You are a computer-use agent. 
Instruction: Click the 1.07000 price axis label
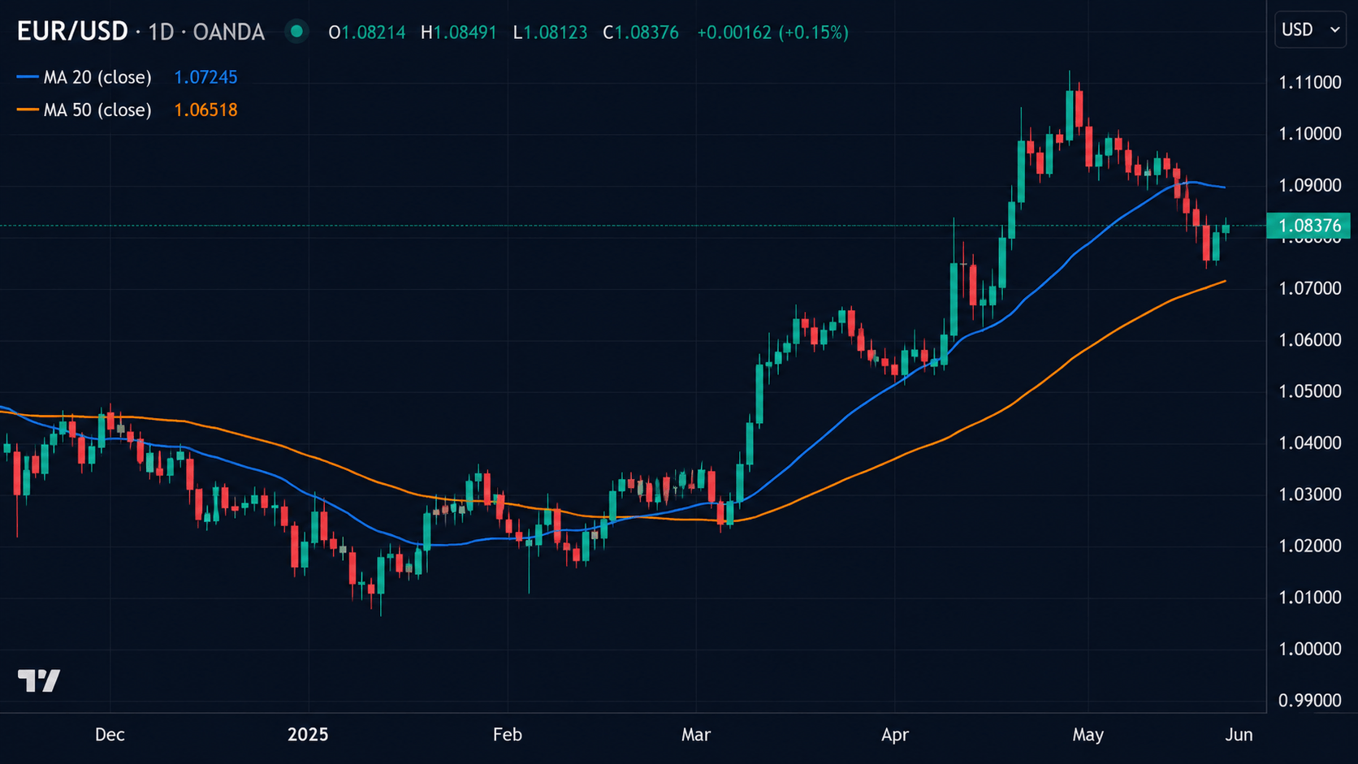click(x=1310, y=288)
